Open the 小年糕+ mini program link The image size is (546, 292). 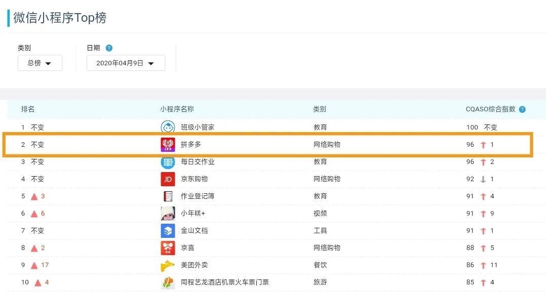(x=193, y=214)
